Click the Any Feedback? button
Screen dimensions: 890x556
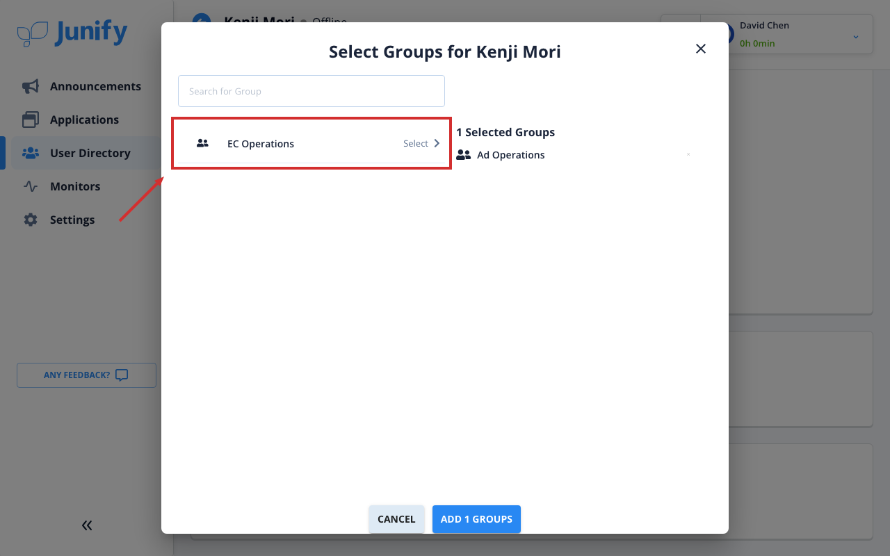click(x=86, y=375)
